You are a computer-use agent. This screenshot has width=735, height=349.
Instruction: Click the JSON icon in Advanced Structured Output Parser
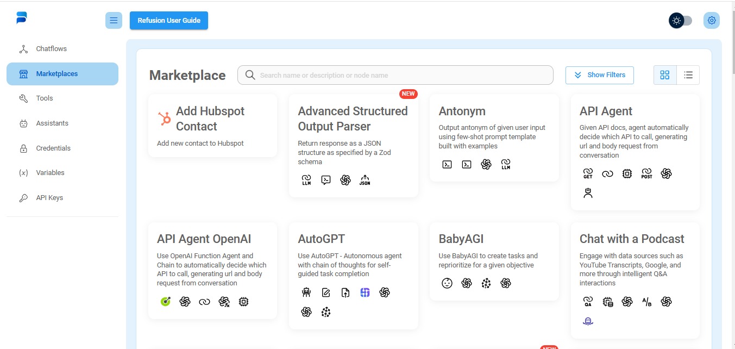[x=365, y=180]
